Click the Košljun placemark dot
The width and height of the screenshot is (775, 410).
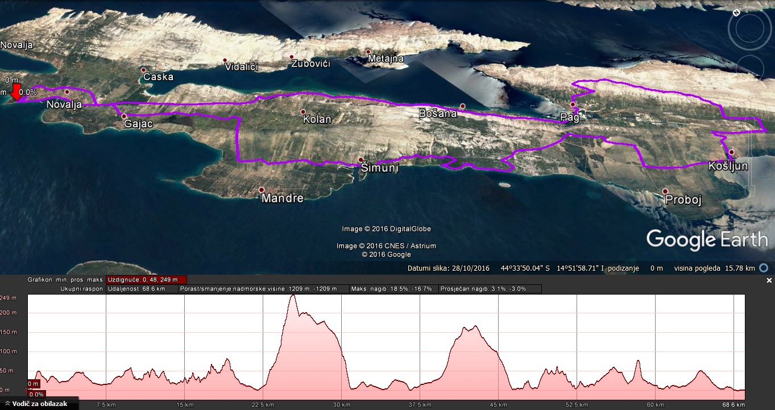coord(731,152)
